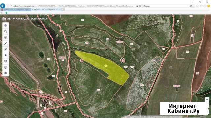Viewport: 211px width, 118px height.
Task: Switch to the first Yandex browser tab
Action: coord(15,10)
